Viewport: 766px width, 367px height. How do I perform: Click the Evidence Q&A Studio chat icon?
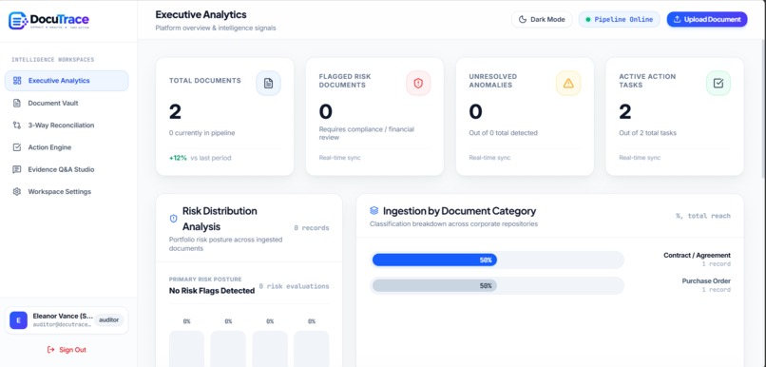point(17,169)
